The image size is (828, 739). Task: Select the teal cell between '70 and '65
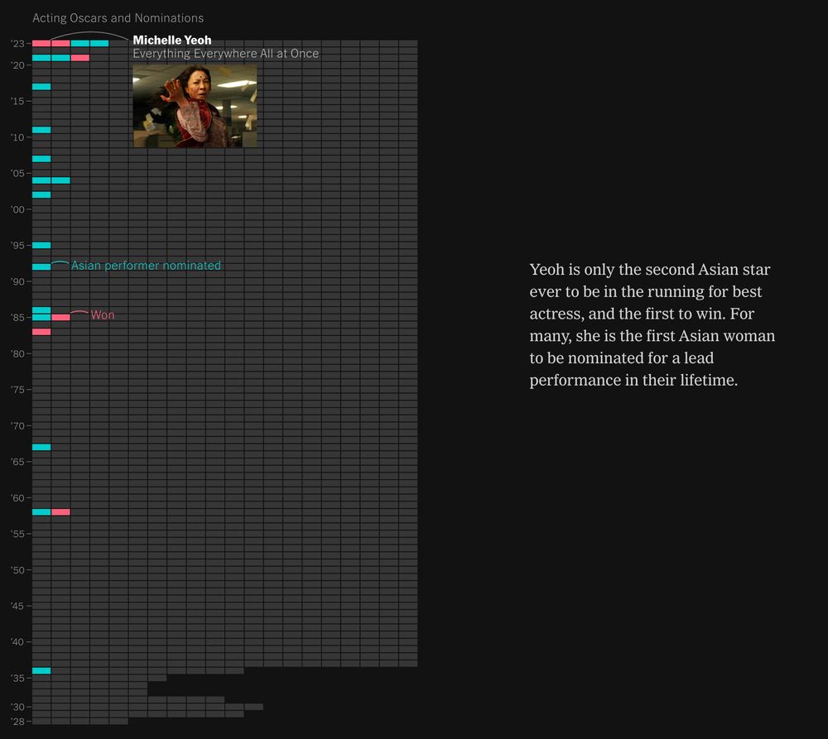coord(41,447)
